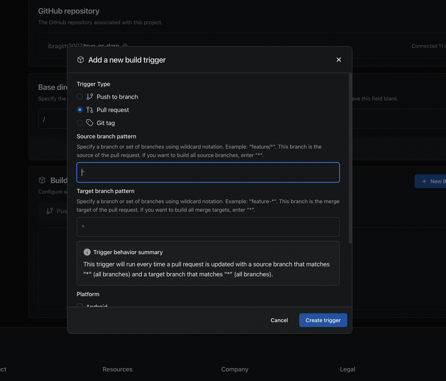The image size is (446, 381).
Task: Select the Push to branch radio button
Action: pyautogui.click(x=80, y=97)
